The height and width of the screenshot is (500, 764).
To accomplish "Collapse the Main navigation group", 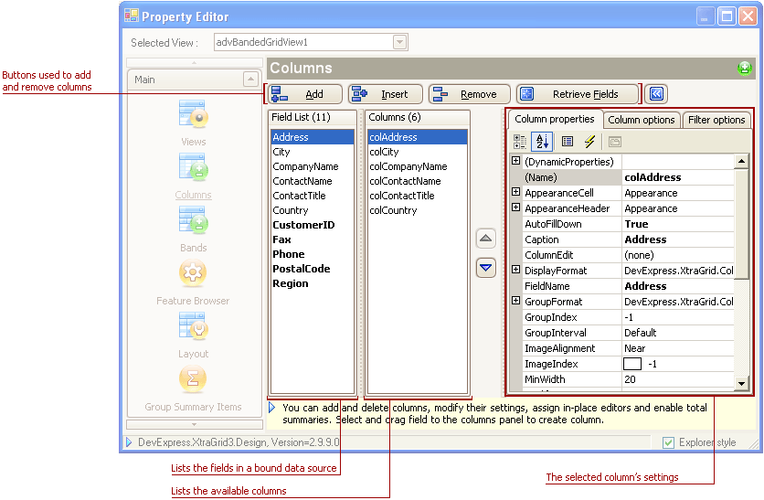I will [x=250, y=79].
